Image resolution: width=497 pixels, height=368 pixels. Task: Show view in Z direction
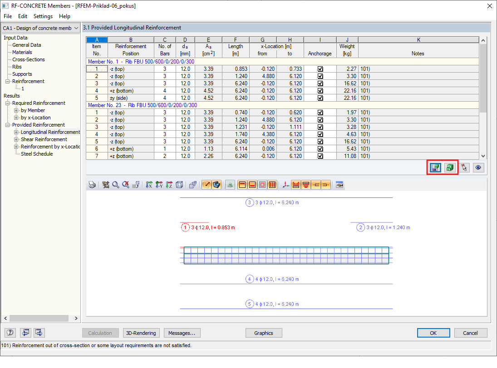(169, 185)
